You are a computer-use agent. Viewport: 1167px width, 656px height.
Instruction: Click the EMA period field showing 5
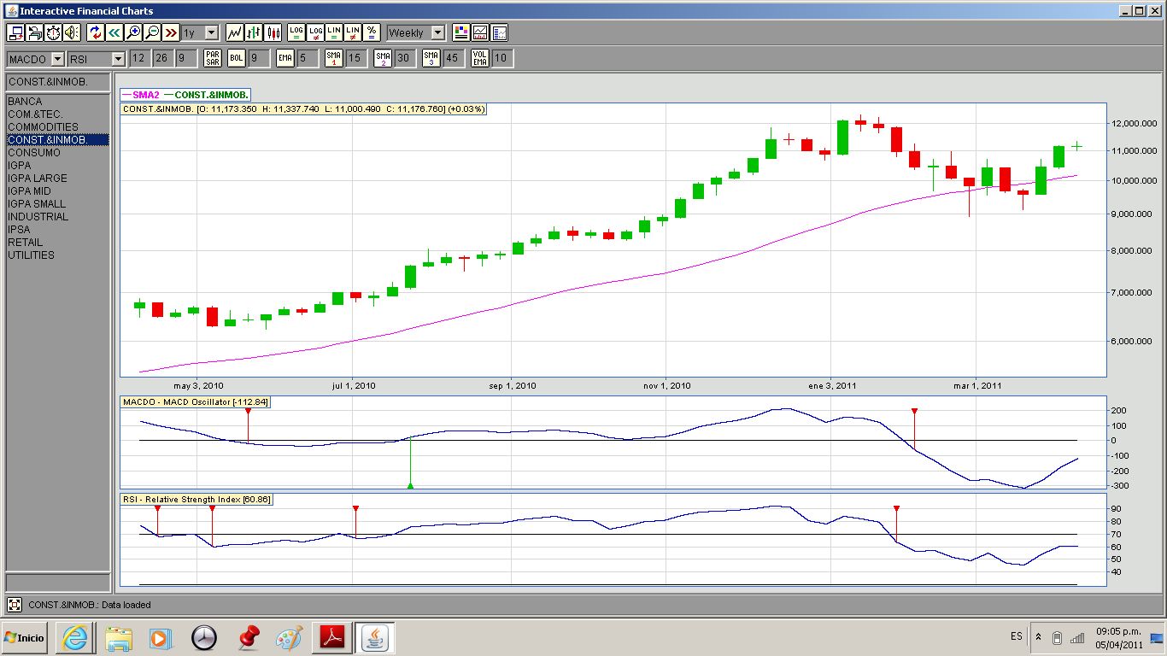[308, 58]
